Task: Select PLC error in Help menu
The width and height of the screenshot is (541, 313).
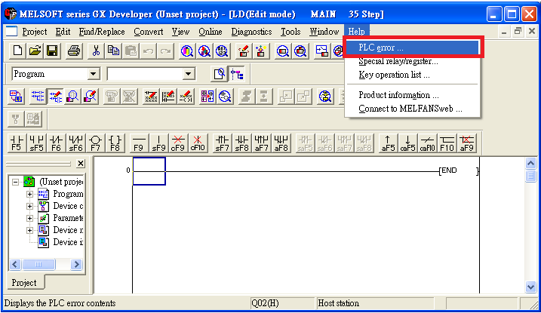Action: coord(413,48)
